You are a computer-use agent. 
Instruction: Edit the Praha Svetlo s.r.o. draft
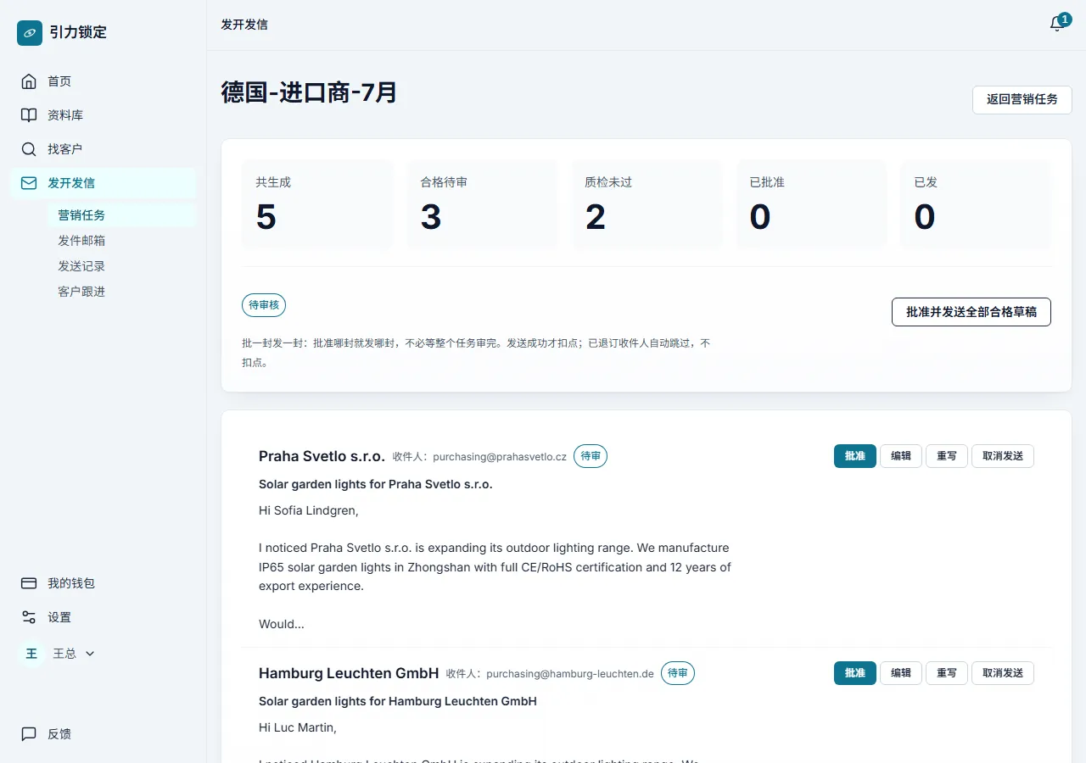[x=901, y=456]
